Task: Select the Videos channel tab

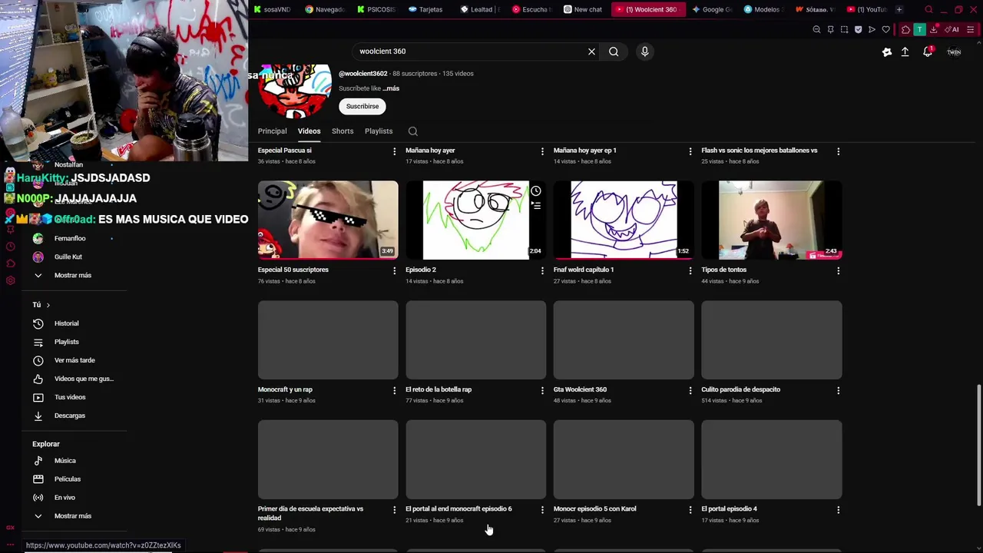Action: [x=309, y=131]
